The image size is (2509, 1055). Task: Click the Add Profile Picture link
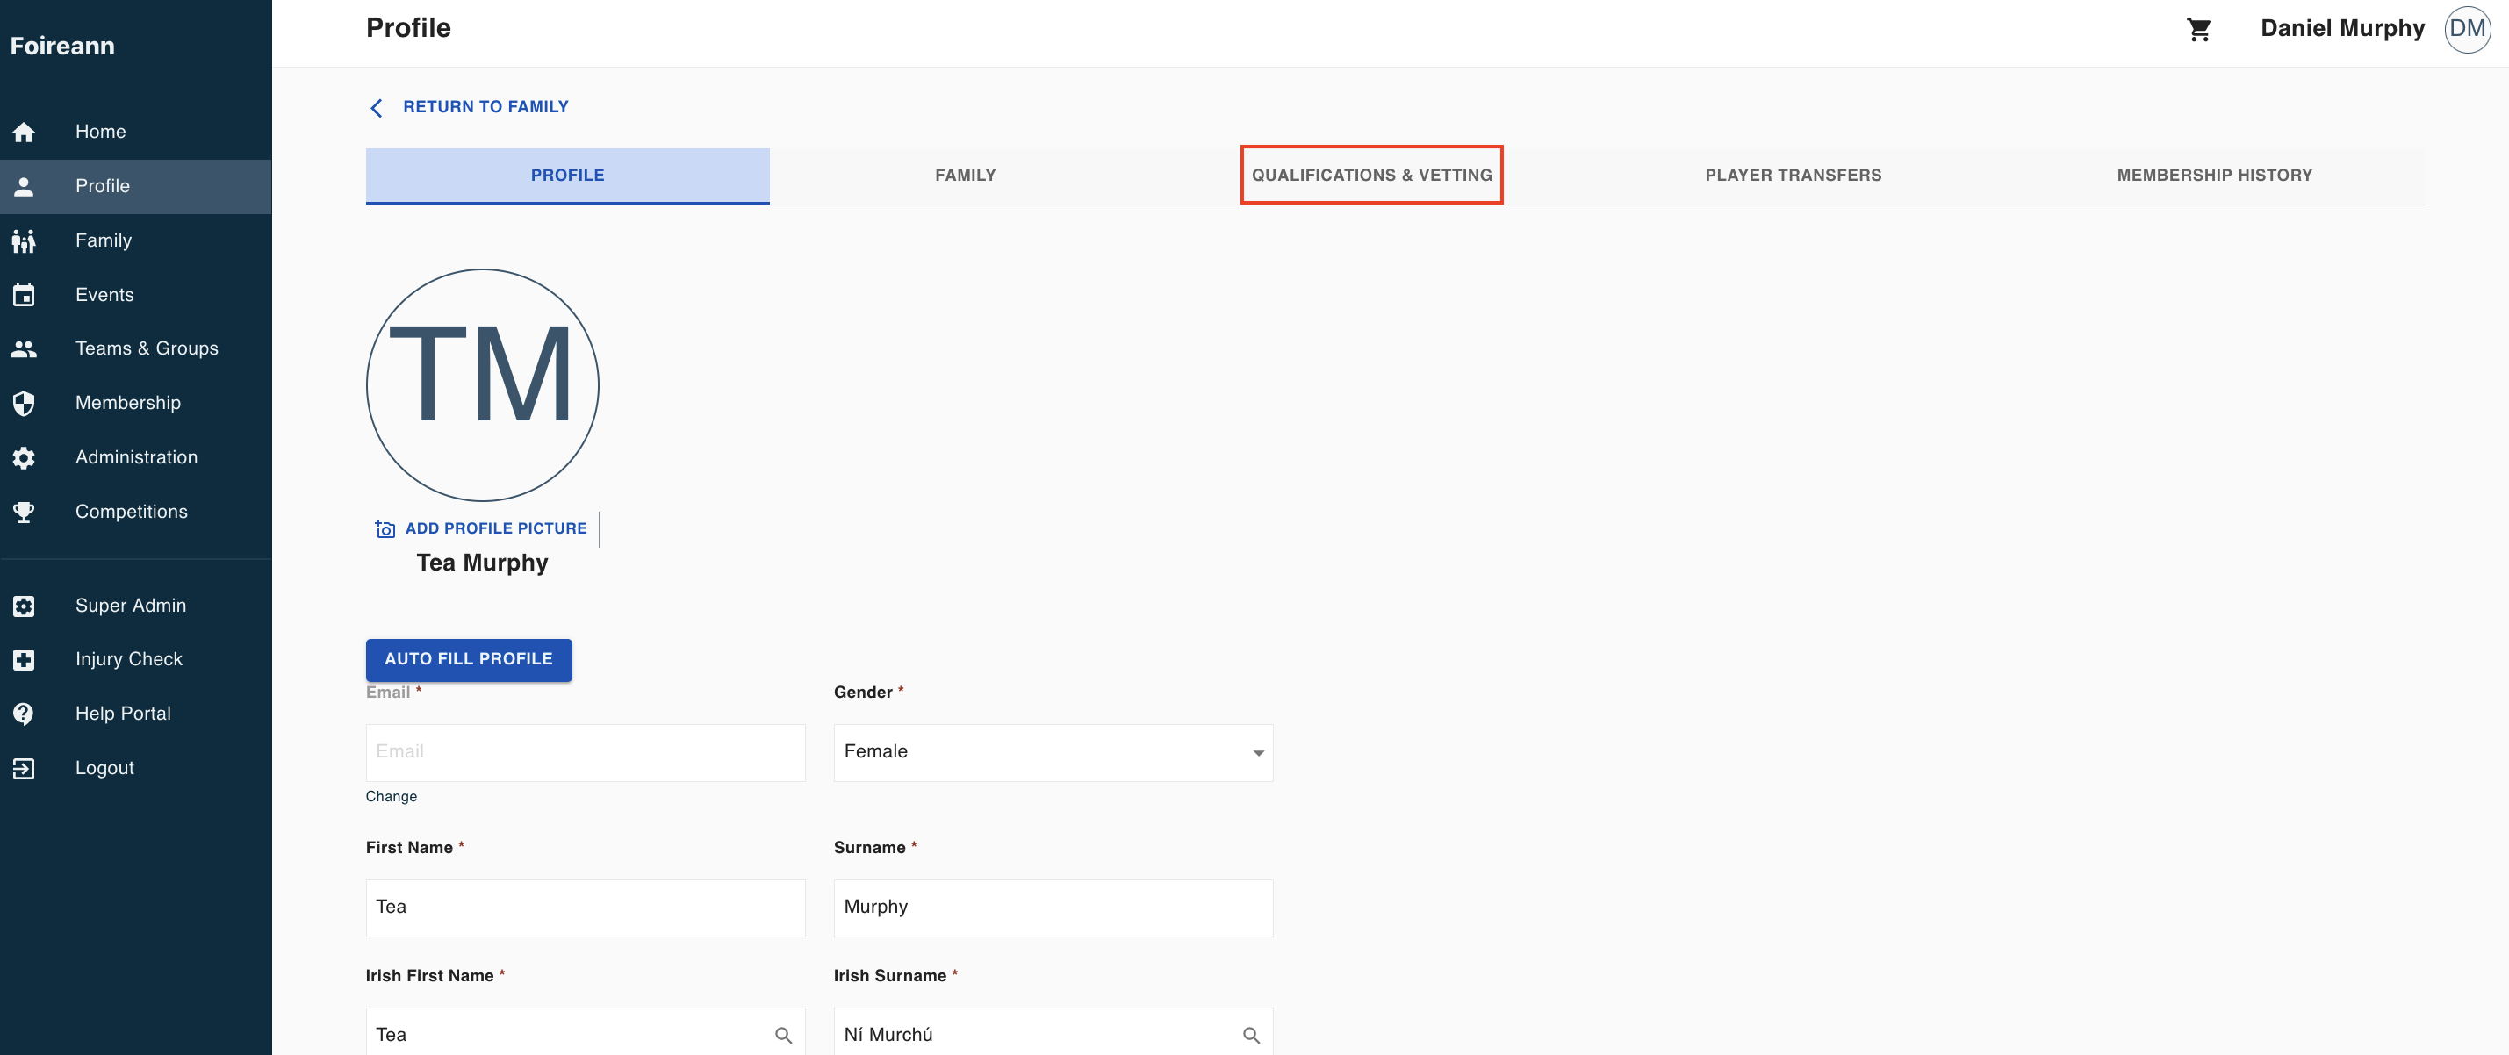(x=496, y=529)
